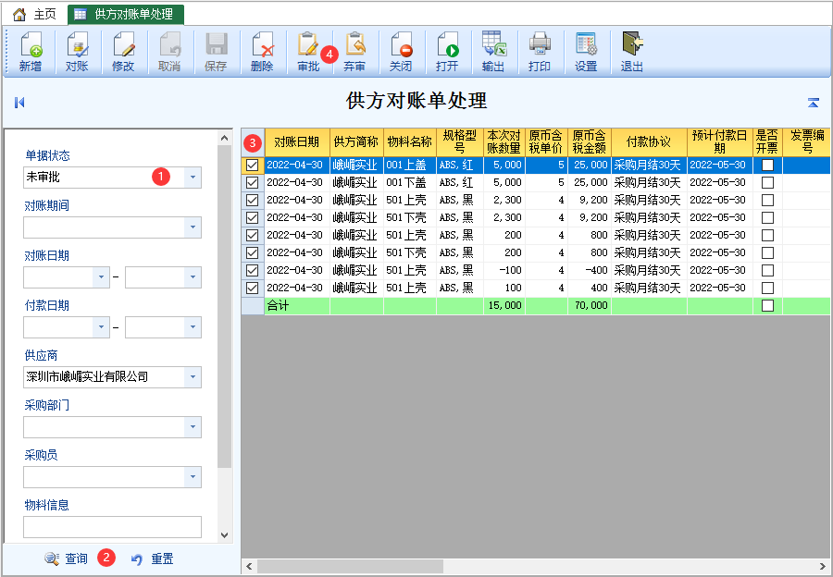This screenshot has width=833, height=577.
Task: Sort by the 对账日期 column header
Action: 297,141
